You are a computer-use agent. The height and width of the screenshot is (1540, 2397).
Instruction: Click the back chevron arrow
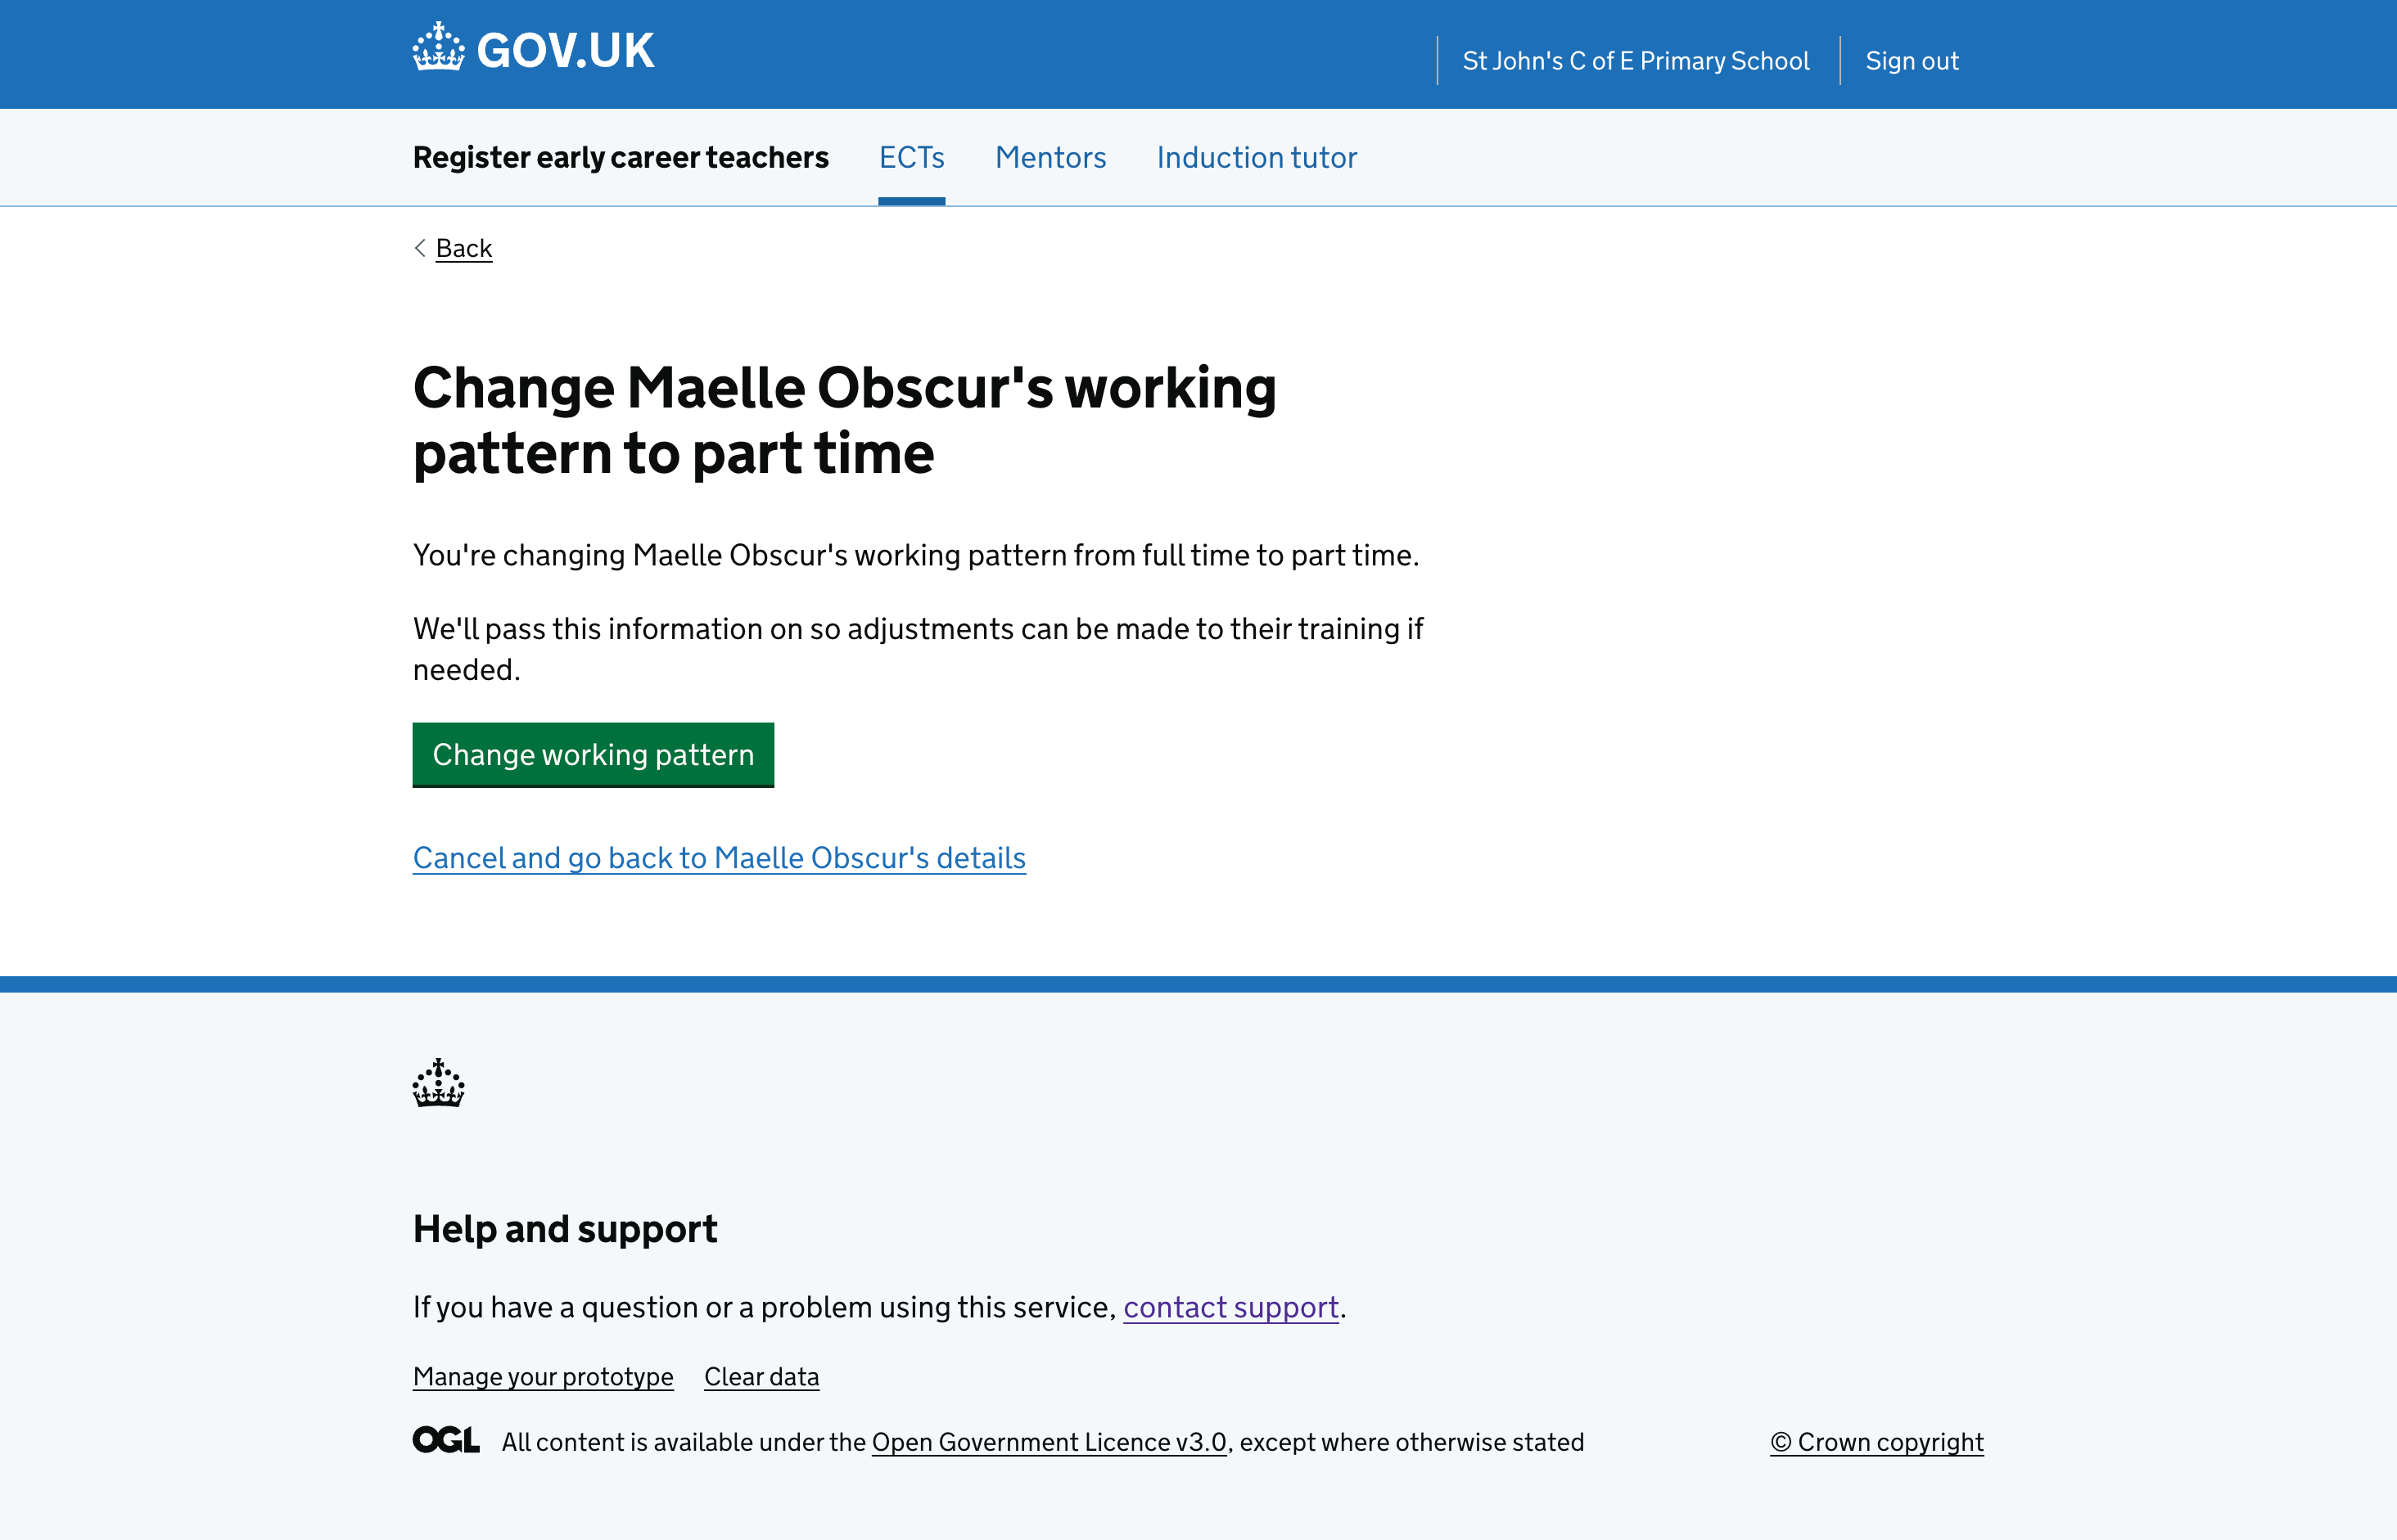pyautogui.click(x=420, y=248)
